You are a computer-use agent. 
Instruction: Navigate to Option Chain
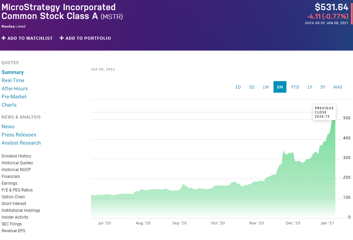[13, 197]
